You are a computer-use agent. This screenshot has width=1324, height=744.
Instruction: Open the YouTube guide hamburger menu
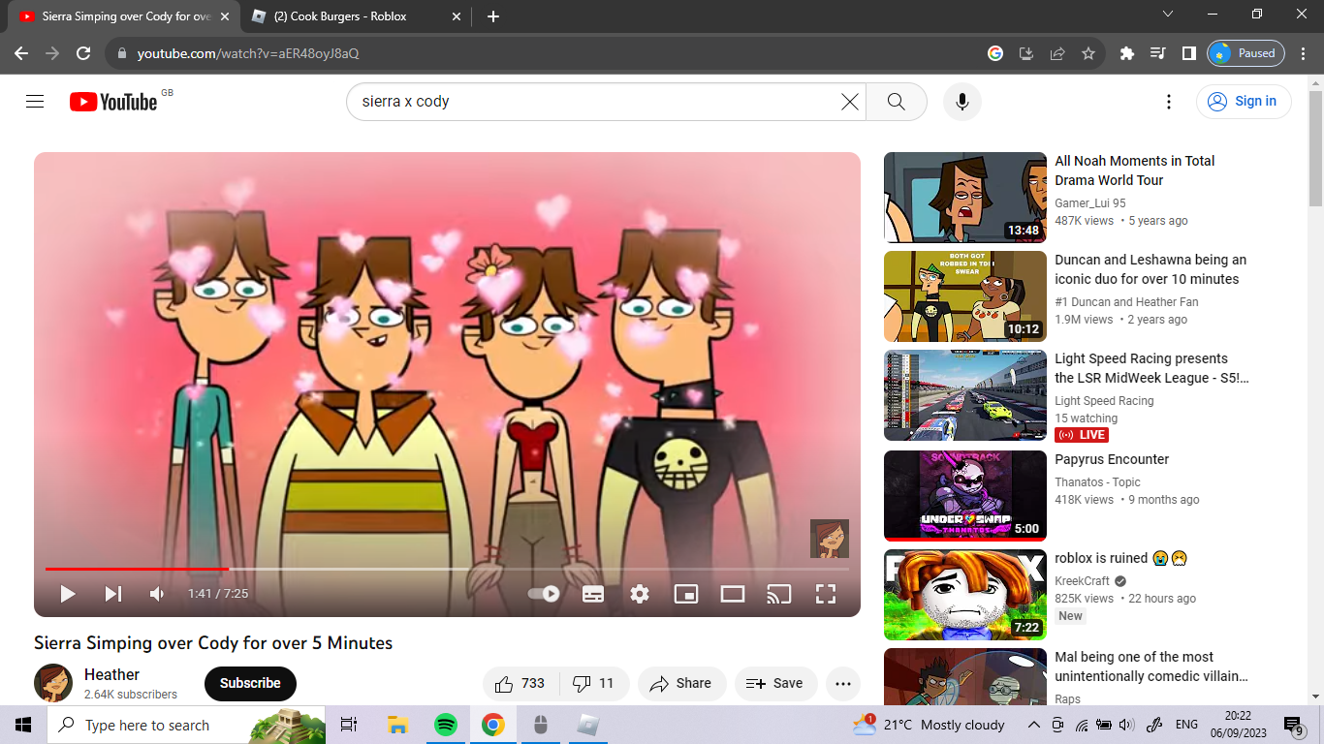click(x=35, y=102)
